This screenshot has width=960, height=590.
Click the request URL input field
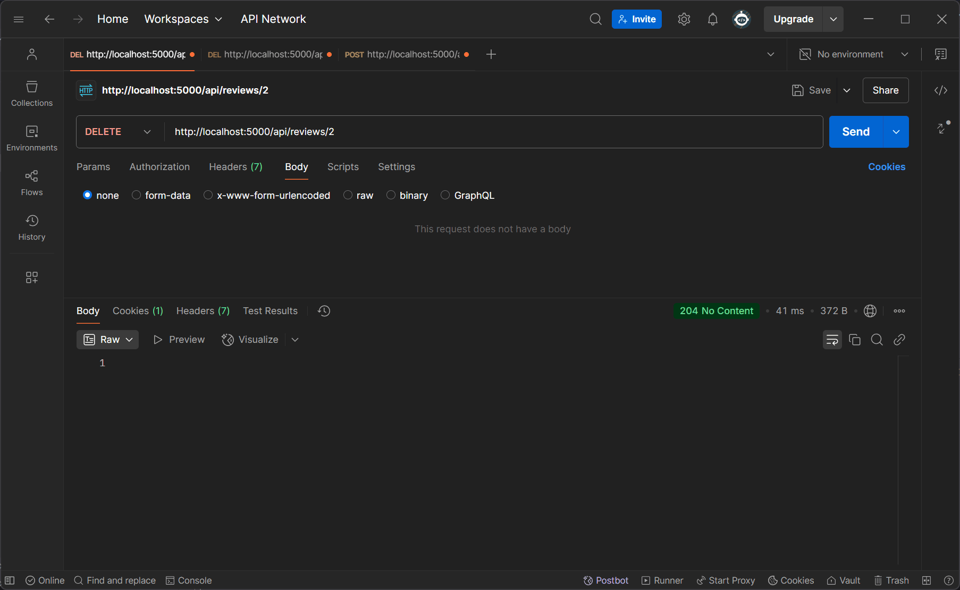coord(493,132)
